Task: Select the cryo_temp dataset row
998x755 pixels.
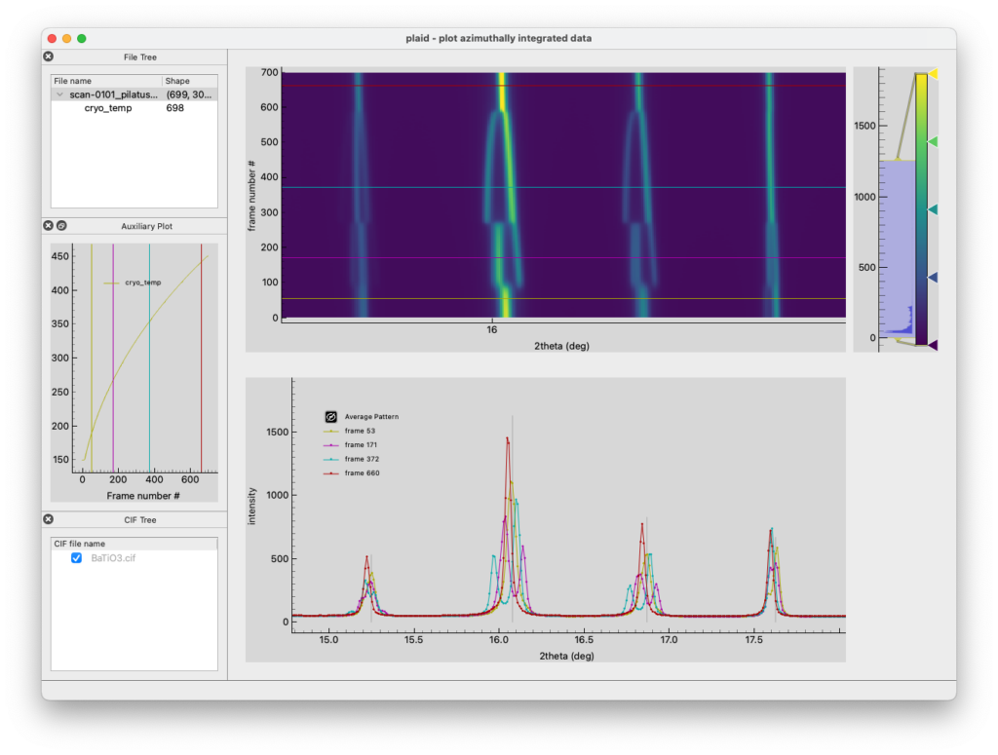Action: point(108,108)
